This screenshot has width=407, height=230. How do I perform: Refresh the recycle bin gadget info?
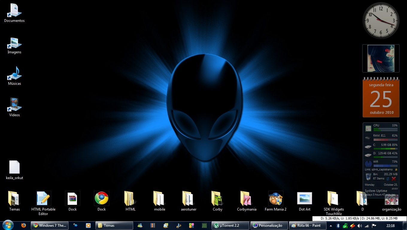pyautogui.click(x=388, y=178)
